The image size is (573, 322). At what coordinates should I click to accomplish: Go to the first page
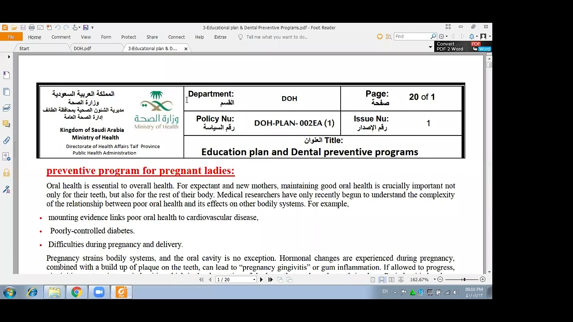(x=201, y=280)
